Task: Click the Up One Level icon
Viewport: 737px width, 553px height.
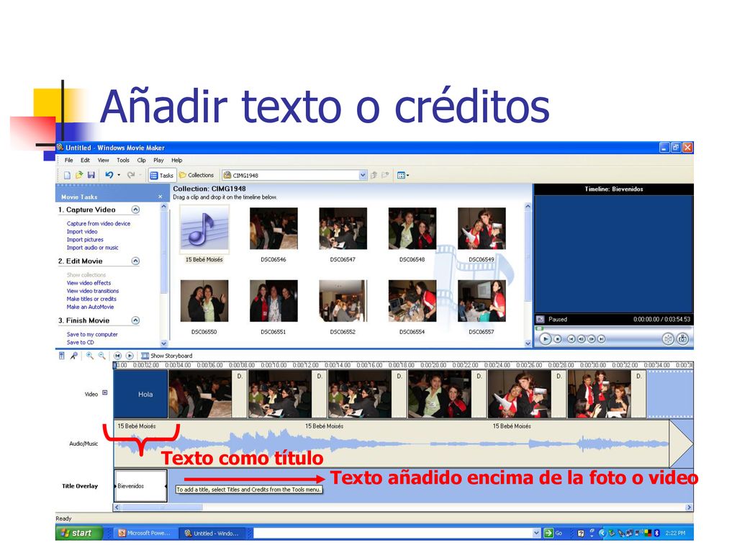Action: pyautogui.click(x=374, y=176)
